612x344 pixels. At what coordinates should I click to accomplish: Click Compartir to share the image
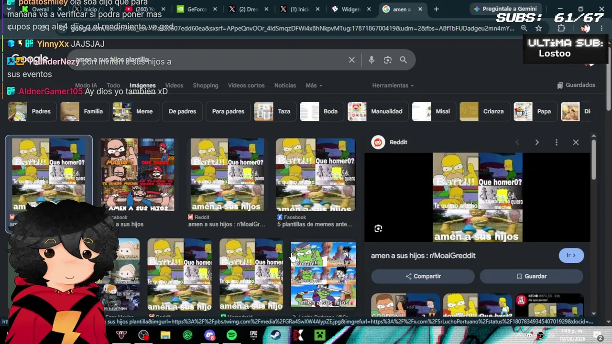click(423, 276)
